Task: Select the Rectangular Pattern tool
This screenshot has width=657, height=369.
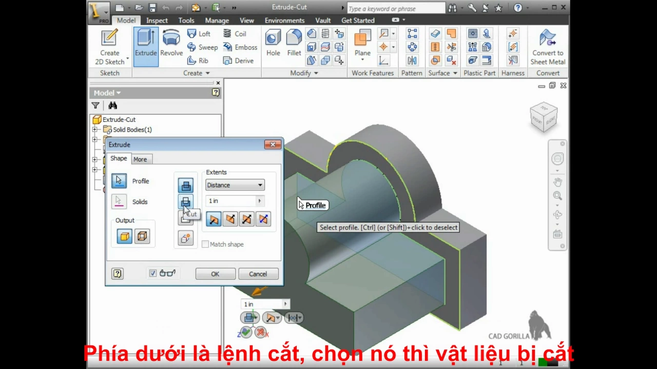Action: click(x=412, y=34)
